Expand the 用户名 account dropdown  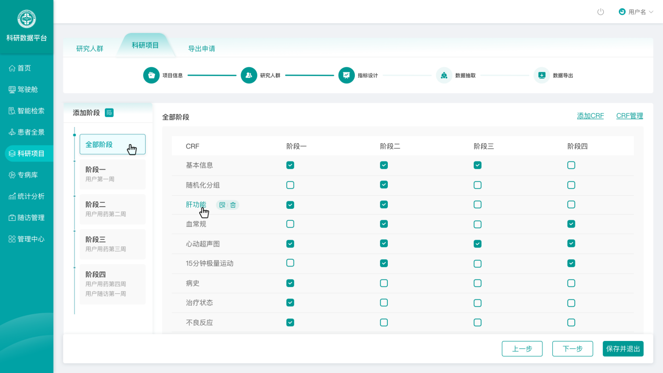636,12
